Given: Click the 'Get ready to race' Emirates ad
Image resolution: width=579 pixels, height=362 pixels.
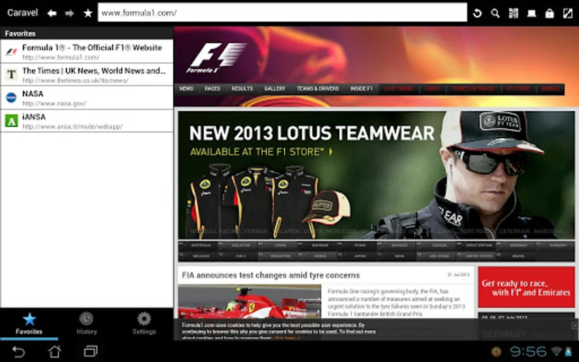Looking at the screenshot, I should (x=526, y=287).
